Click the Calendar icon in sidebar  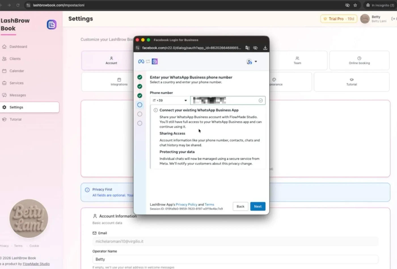click(4, 71)
